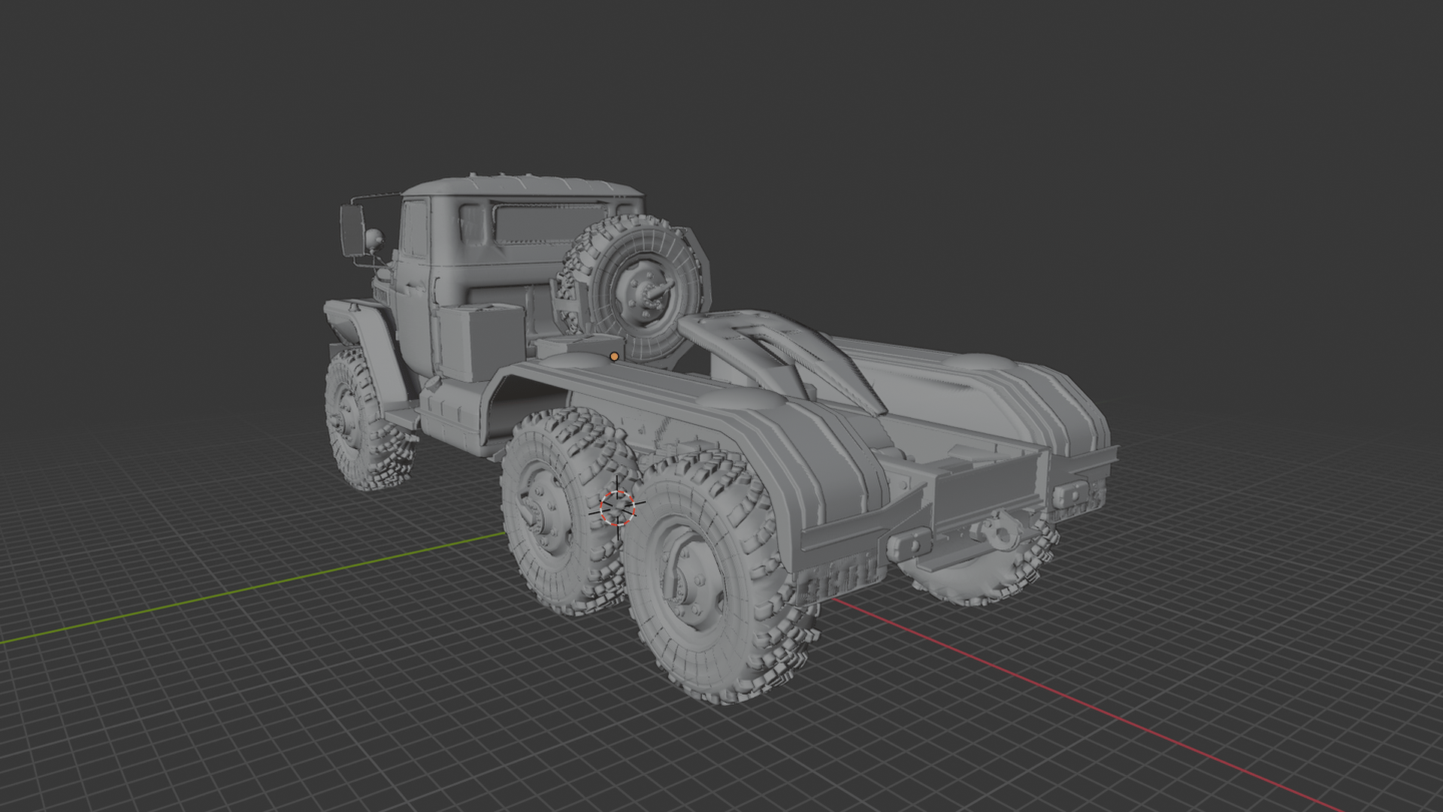Viewport: 1443px width, 812px height.
Task: Select the spare tire behind the cab
Action: click(637, 289)
